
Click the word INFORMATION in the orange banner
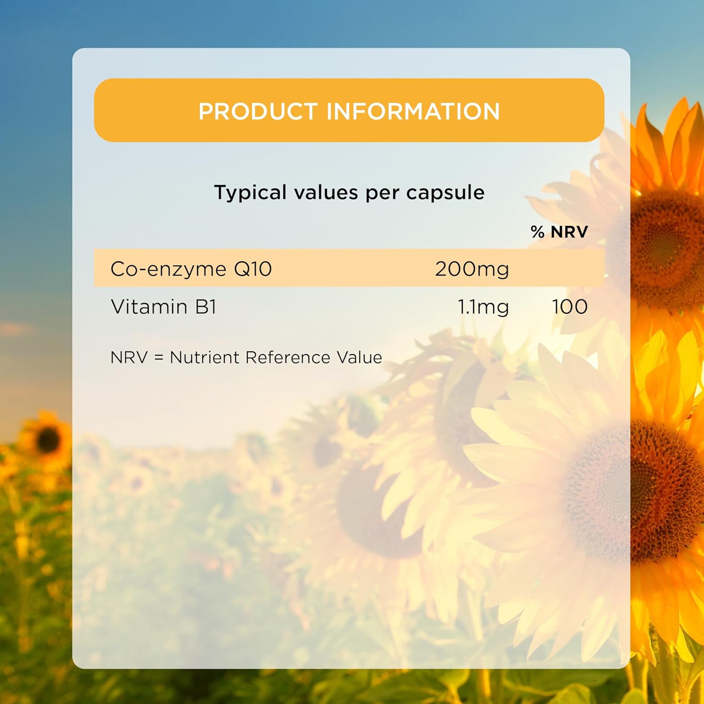pos(413,111)
